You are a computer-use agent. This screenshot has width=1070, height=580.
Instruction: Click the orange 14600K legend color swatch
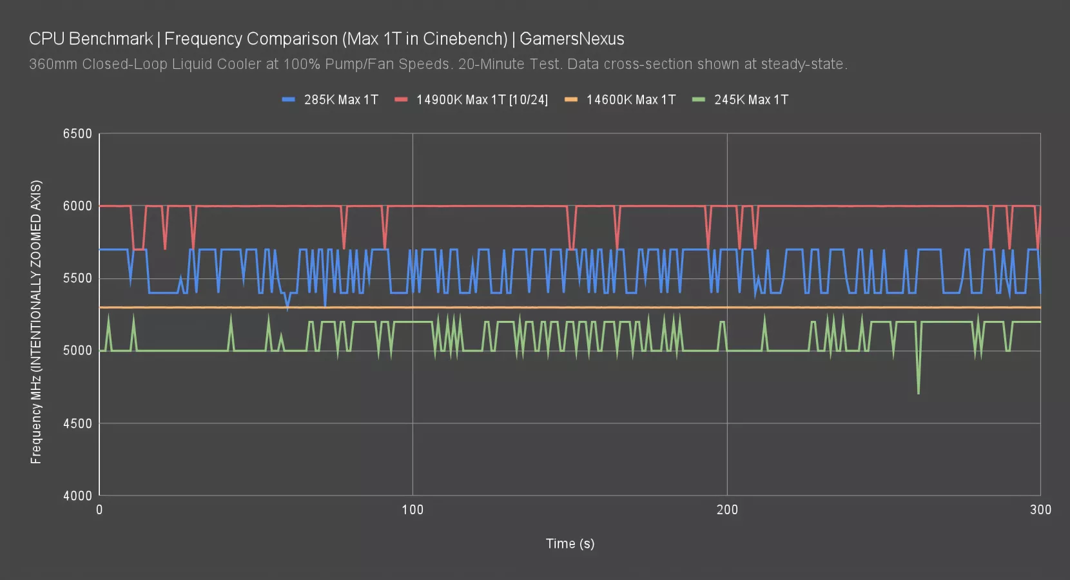[571, 100]
